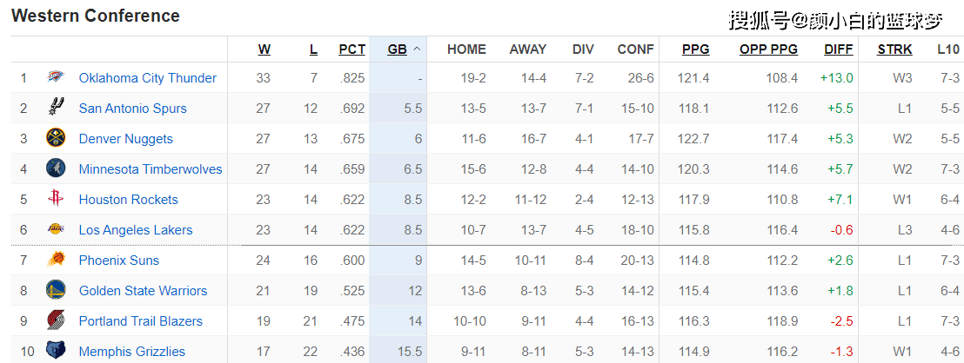This screenshot has height=363, width=964.
Task: Sort standings by W column
Action: click(264, 49)
